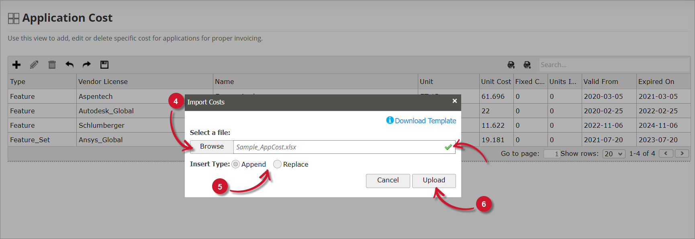Click the plus icon to add cost

coord(16,65)
